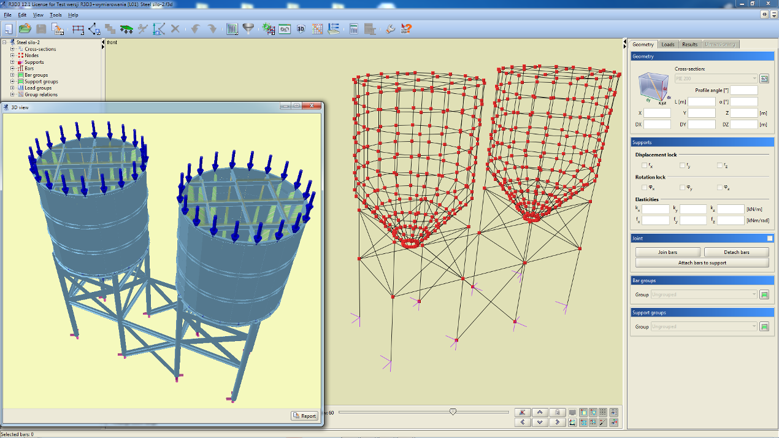
Task: Click the filter funnel toolbar icon
Action: (x=248, y=28)
